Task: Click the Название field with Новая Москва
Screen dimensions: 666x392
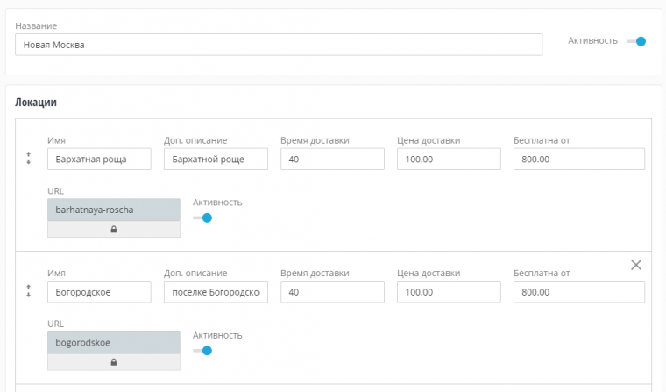Action: coord(279,45)
